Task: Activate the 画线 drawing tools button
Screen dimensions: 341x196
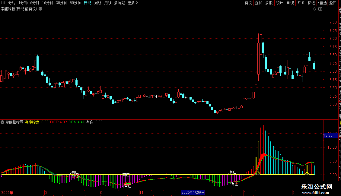Action: (x=290, y=3)
